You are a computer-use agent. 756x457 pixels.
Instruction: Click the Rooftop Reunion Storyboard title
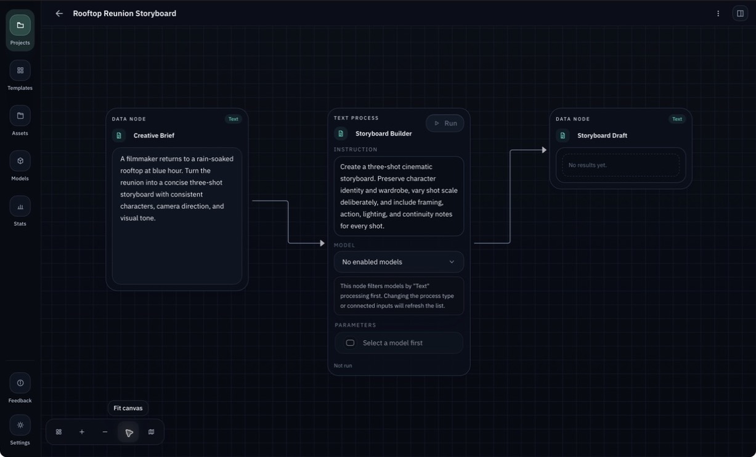[x=124, y=14]
